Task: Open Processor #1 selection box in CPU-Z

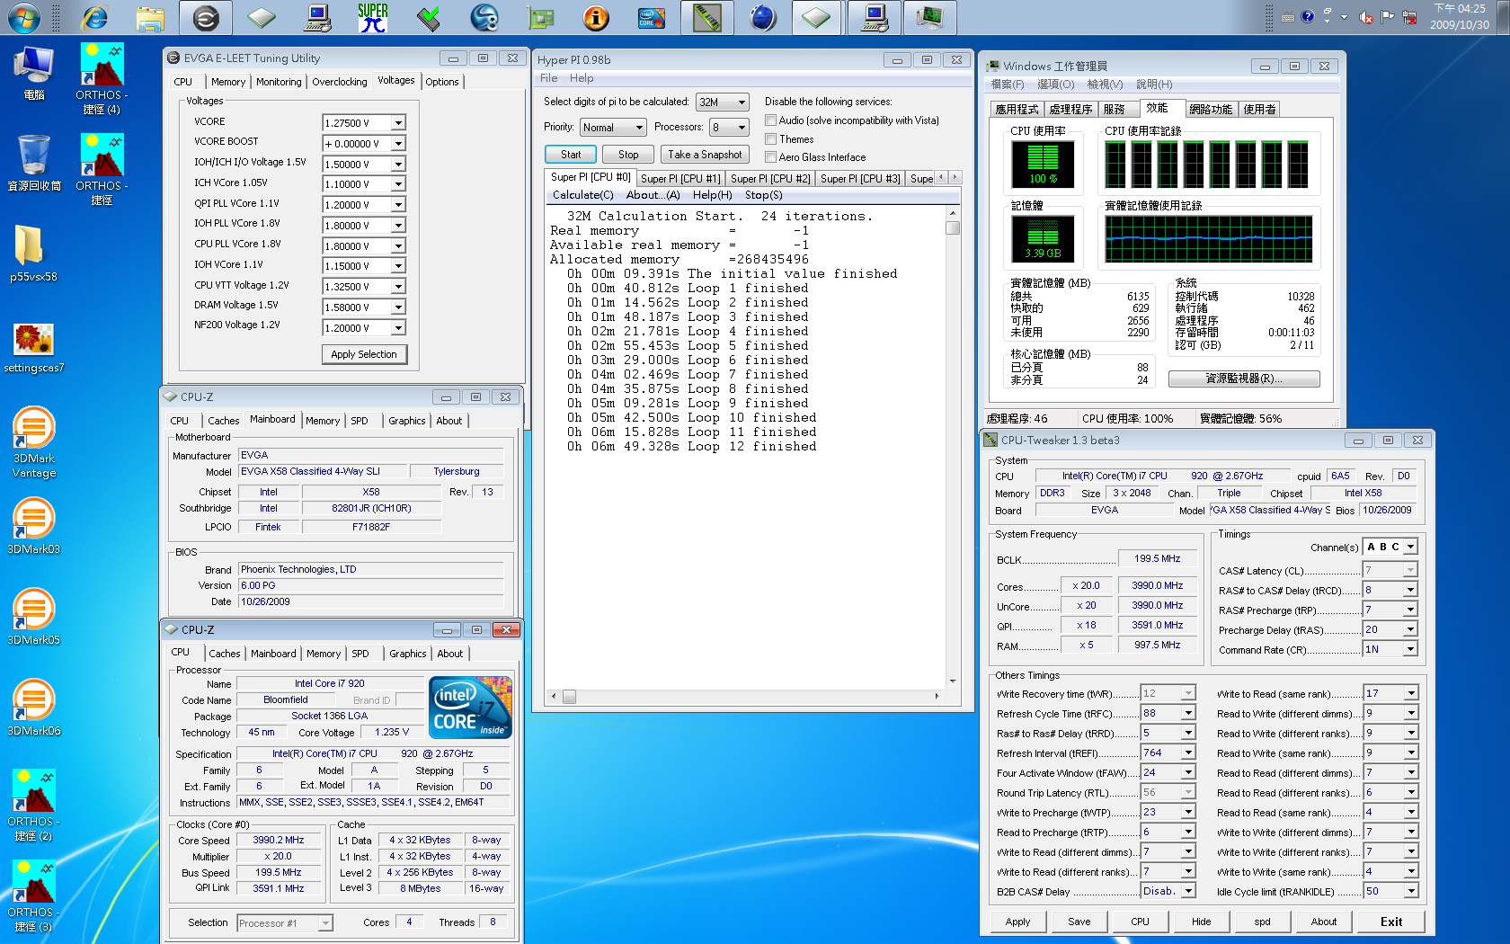Action: (x=285, y=923)
